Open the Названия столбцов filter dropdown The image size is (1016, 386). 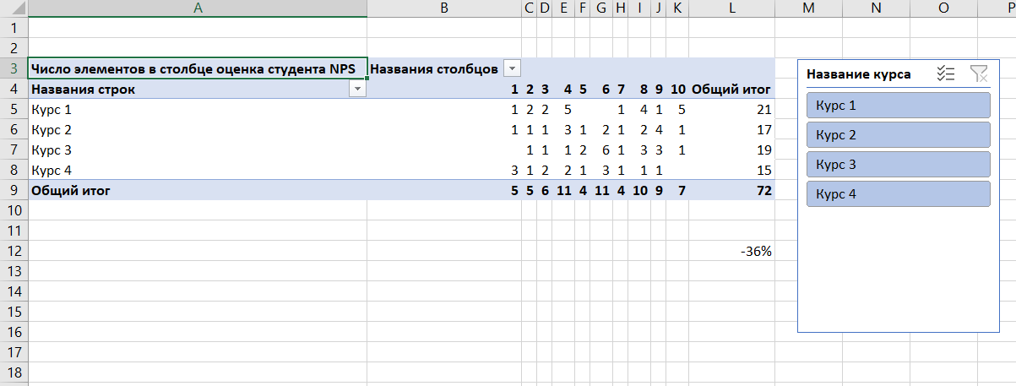pos(512,68)
